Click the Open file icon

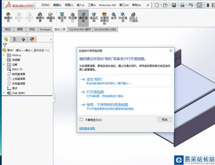(x=165, y=5)
